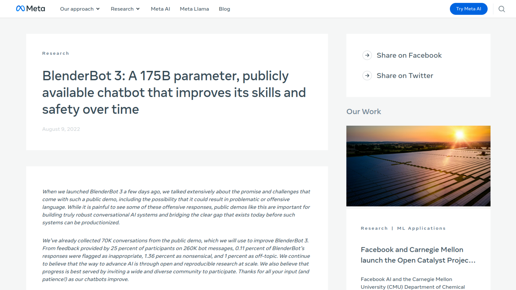Expand the Our approach dropdown chevron
This screenshot has width=516, height=290.
98,9
